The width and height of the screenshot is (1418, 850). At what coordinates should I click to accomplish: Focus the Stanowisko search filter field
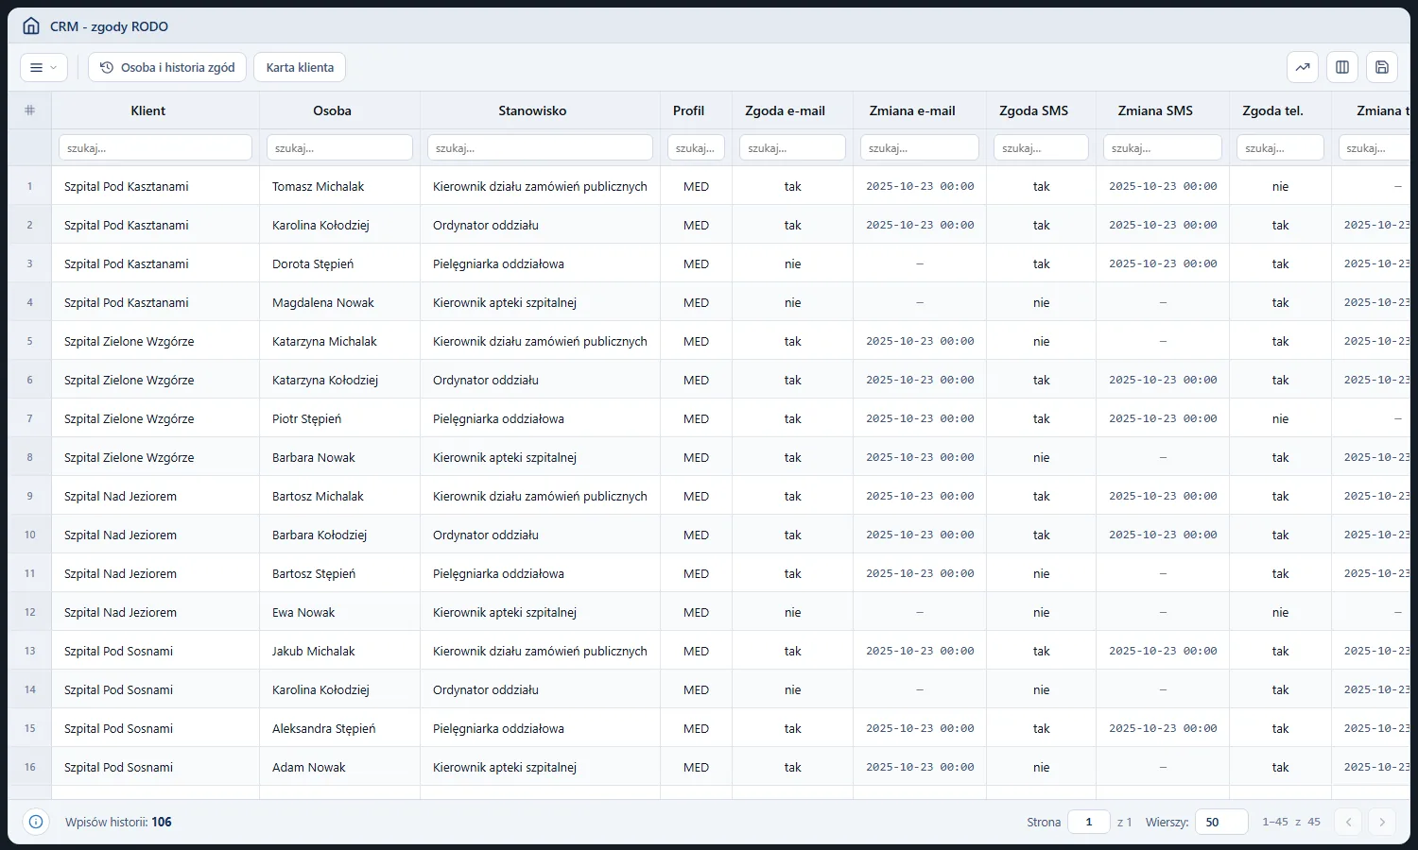tap(540, 147)
